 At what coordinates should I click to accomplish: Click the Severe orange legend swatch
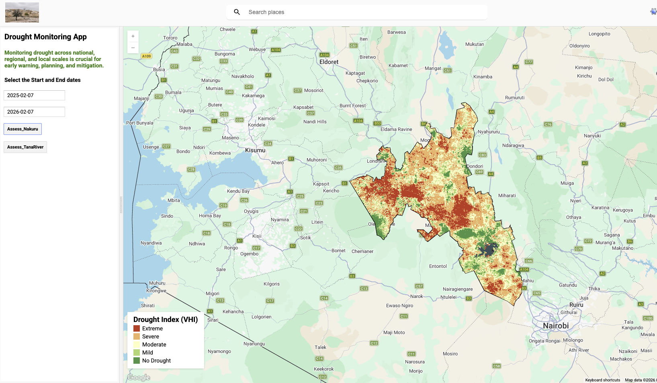136,336
